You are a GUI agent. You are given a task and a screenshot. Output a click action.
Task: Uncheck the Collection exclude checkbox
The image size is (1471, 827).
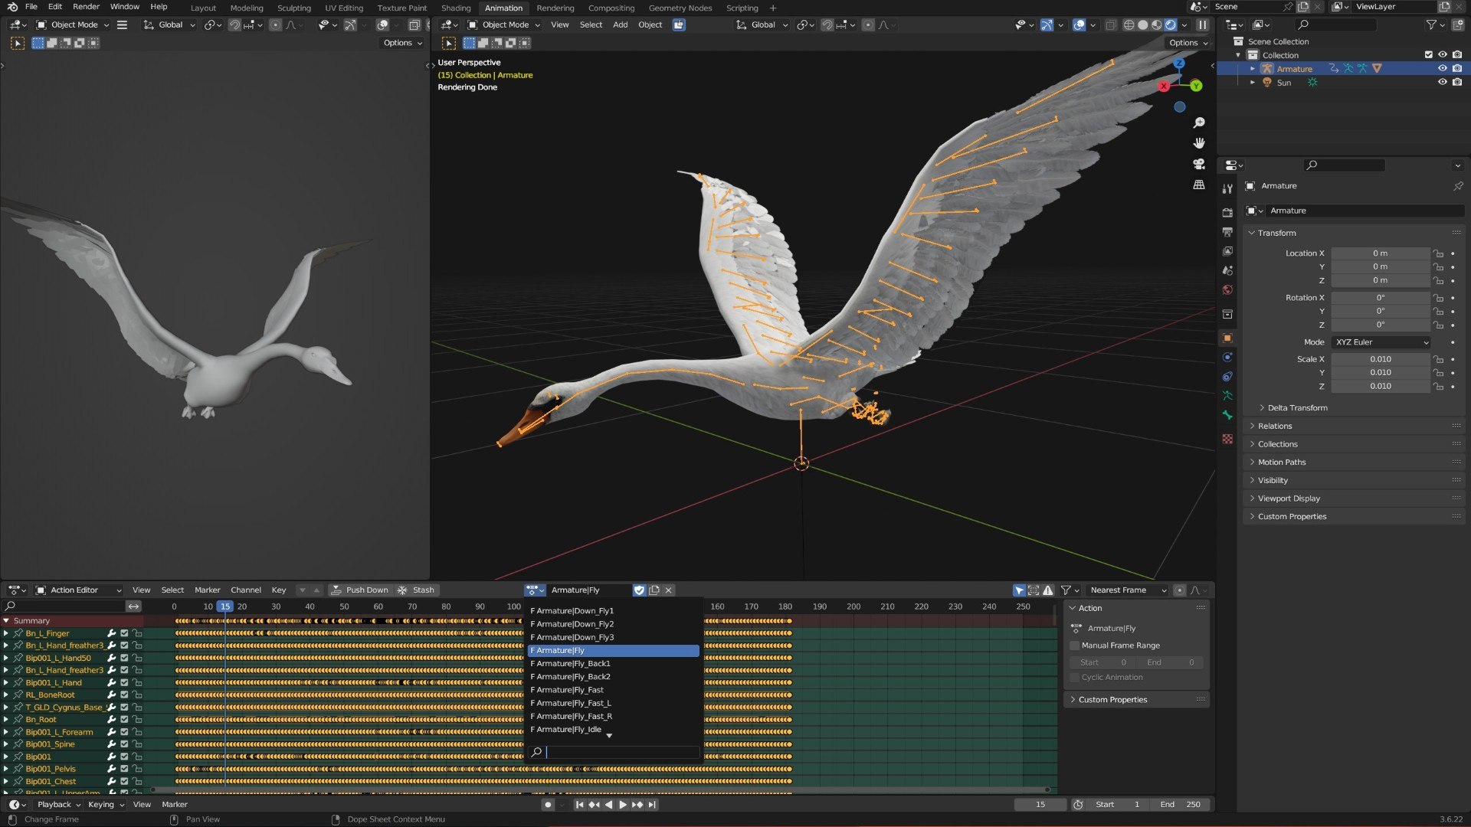[1428, 55]
